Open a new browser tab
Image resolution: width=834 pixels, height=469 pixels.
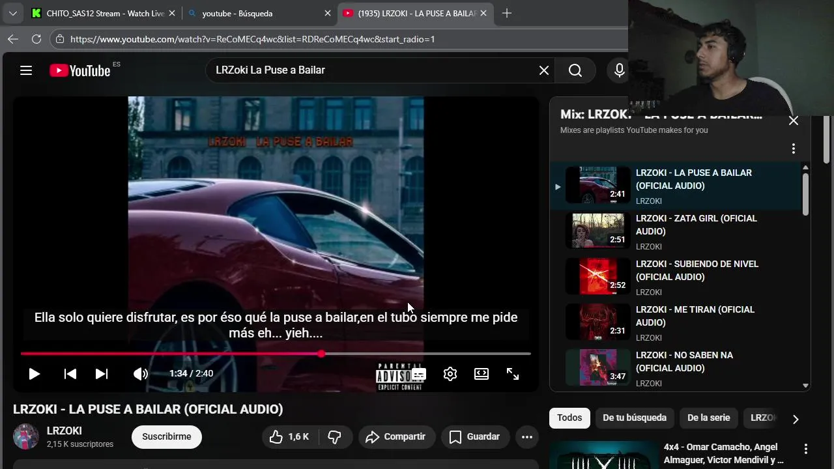click(507, 13)
